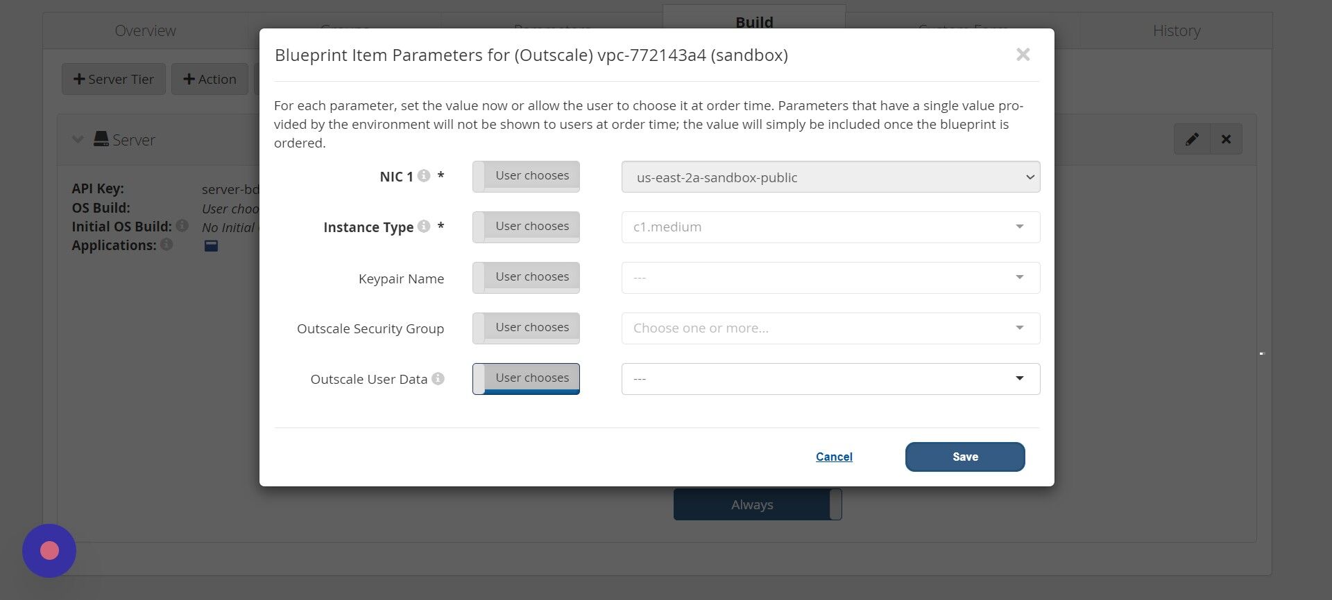Toggle User chooses for Instance Type
The height and width of the screenshot is (600, 1332).
click(526, 227)
